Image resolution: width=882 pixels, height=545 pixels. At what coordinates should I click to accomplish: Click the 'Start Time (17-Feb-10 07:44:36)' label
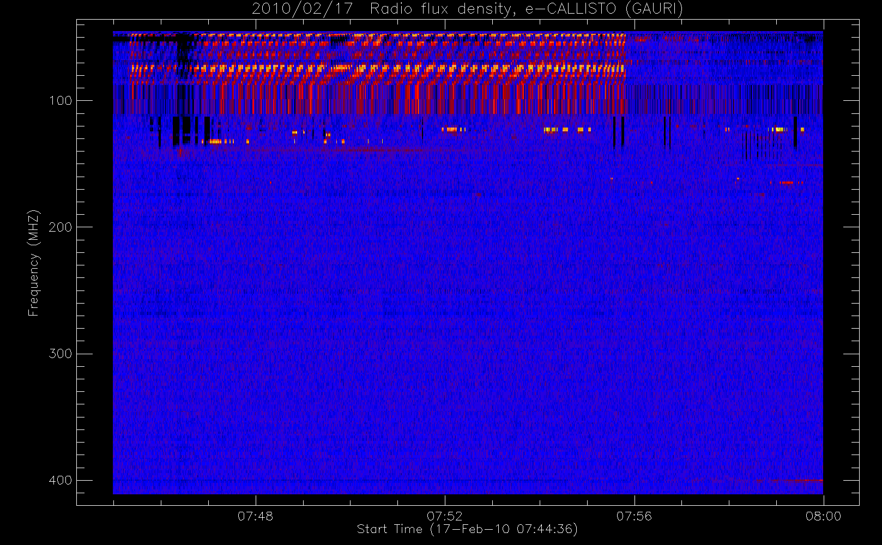coord(467,529)
